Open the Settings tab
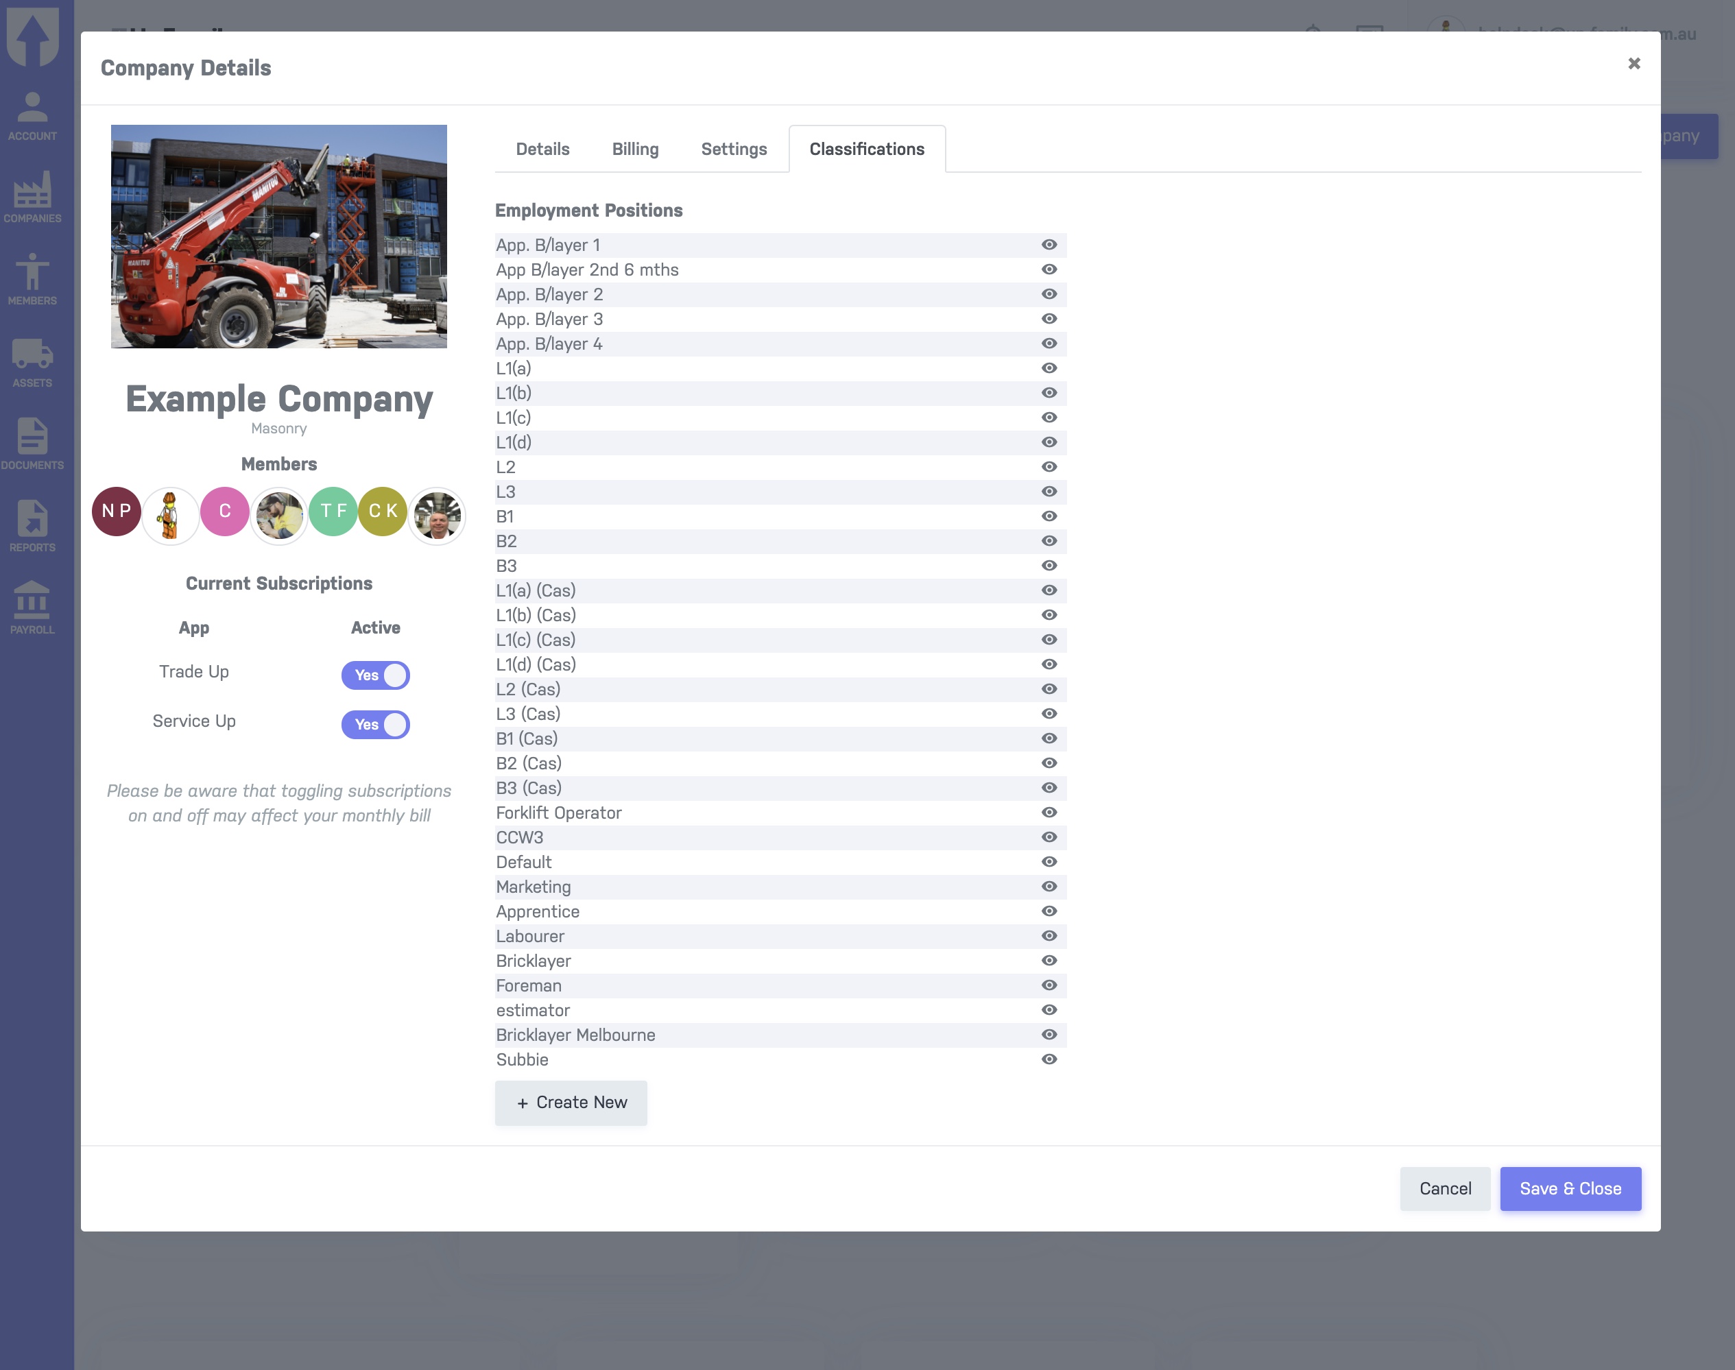 pos(733,149)
